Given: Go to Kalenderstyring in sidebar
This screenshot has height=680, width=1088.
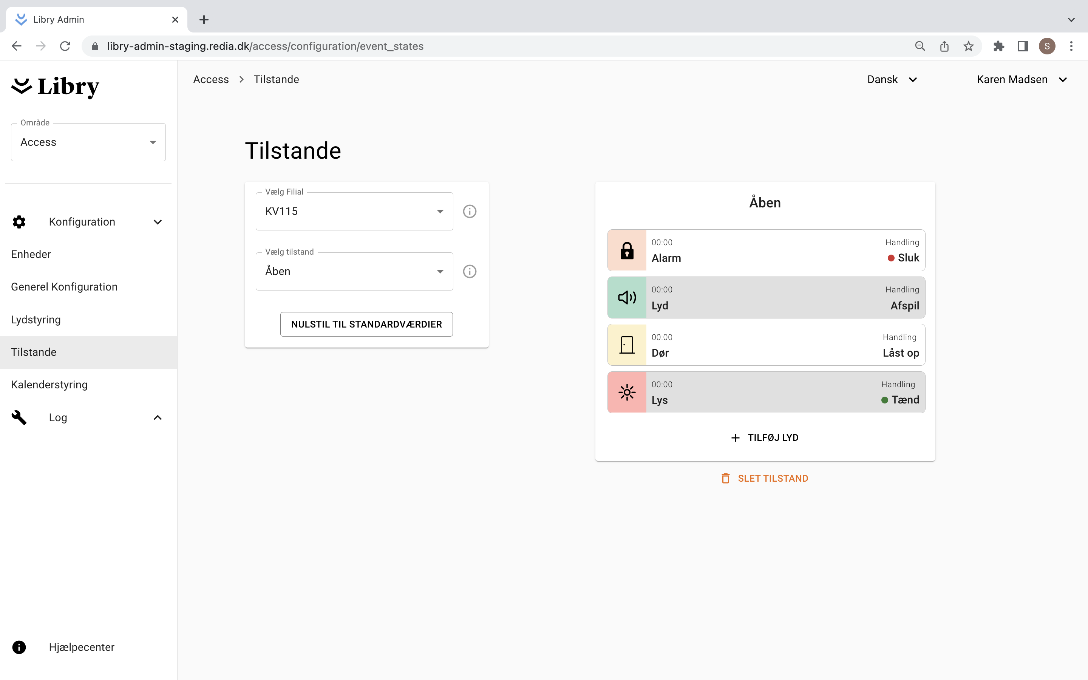Looking at the screenshot, I should (x=49, y=385).
